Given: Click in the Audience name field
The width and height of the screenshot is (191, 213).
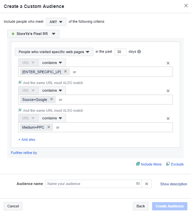Looking at the screenshot, I should pos(94,184).
